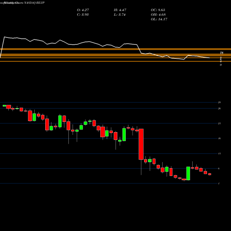Click the 0 label on upper indicator axis
Image resolution: width=231 pixels, height=231 pixels.
(221, 65)
